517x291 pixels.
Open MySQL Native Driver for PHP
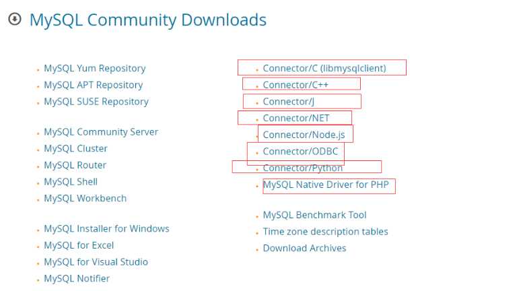pyautogui.click(x=326, y=185)
